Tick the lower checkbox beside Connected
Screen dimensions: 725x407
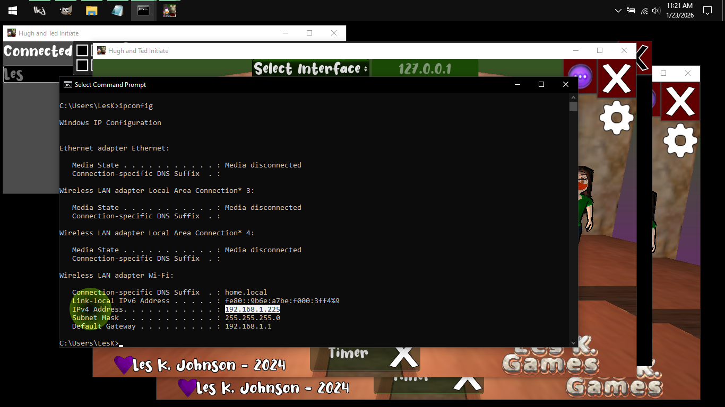point(82,65)
